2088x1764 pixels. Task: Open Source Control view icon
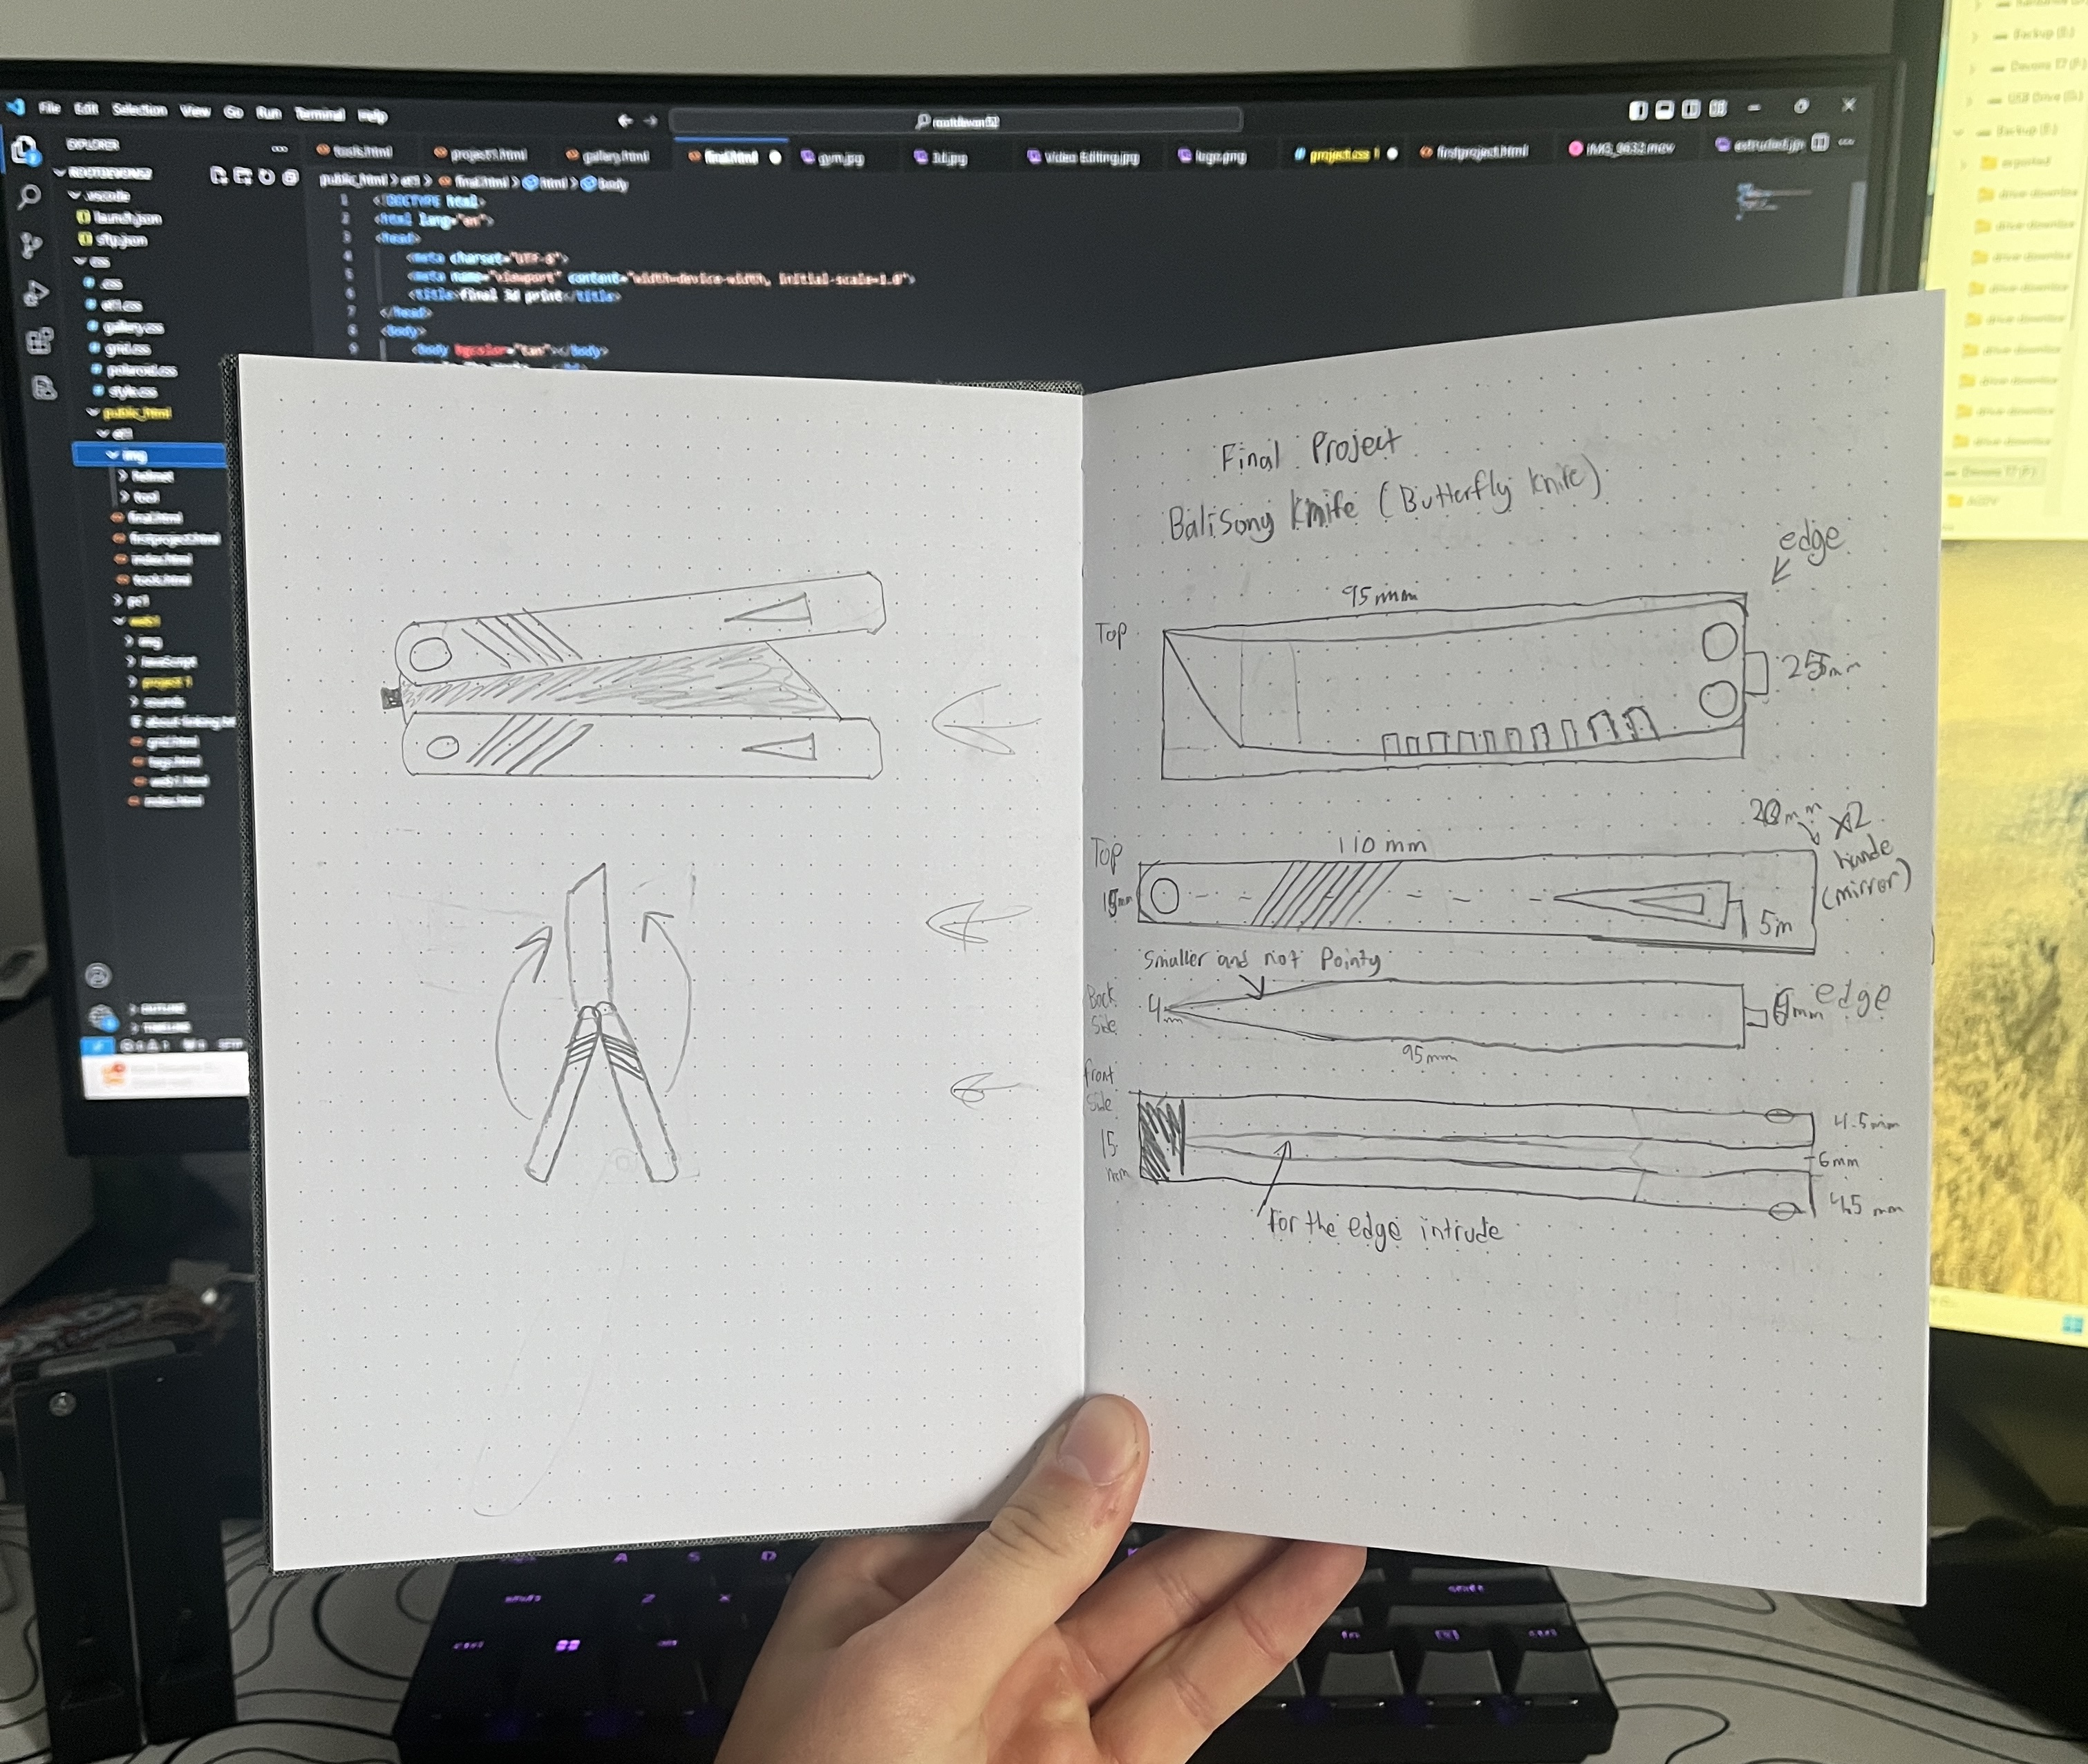(32, 245)
